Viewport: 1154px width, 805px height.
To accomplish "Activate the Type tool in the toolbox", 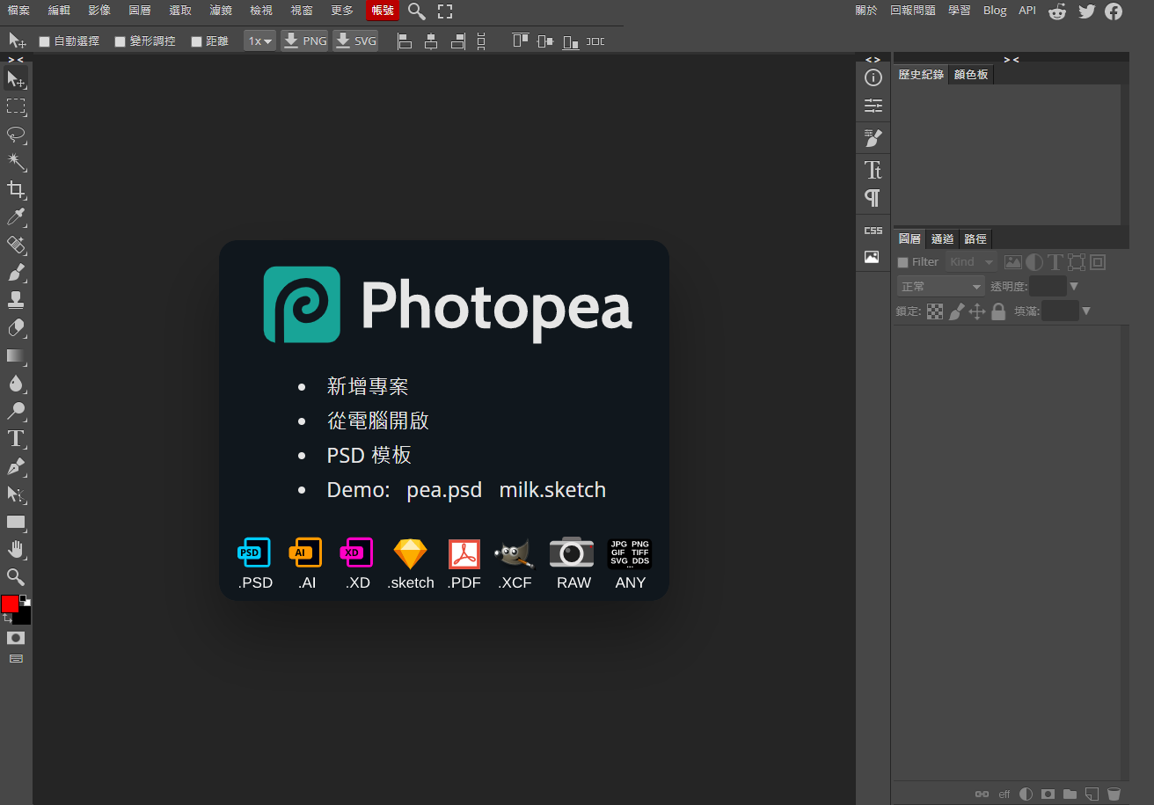I will point(16,438).
